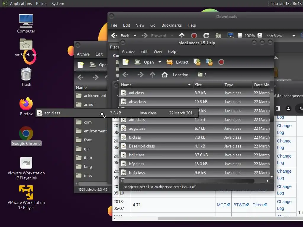This screenshot has width=303, height=227.
Task: Click the Computer icon in Downloads toolbar
Action: click(x=230, y=35)
